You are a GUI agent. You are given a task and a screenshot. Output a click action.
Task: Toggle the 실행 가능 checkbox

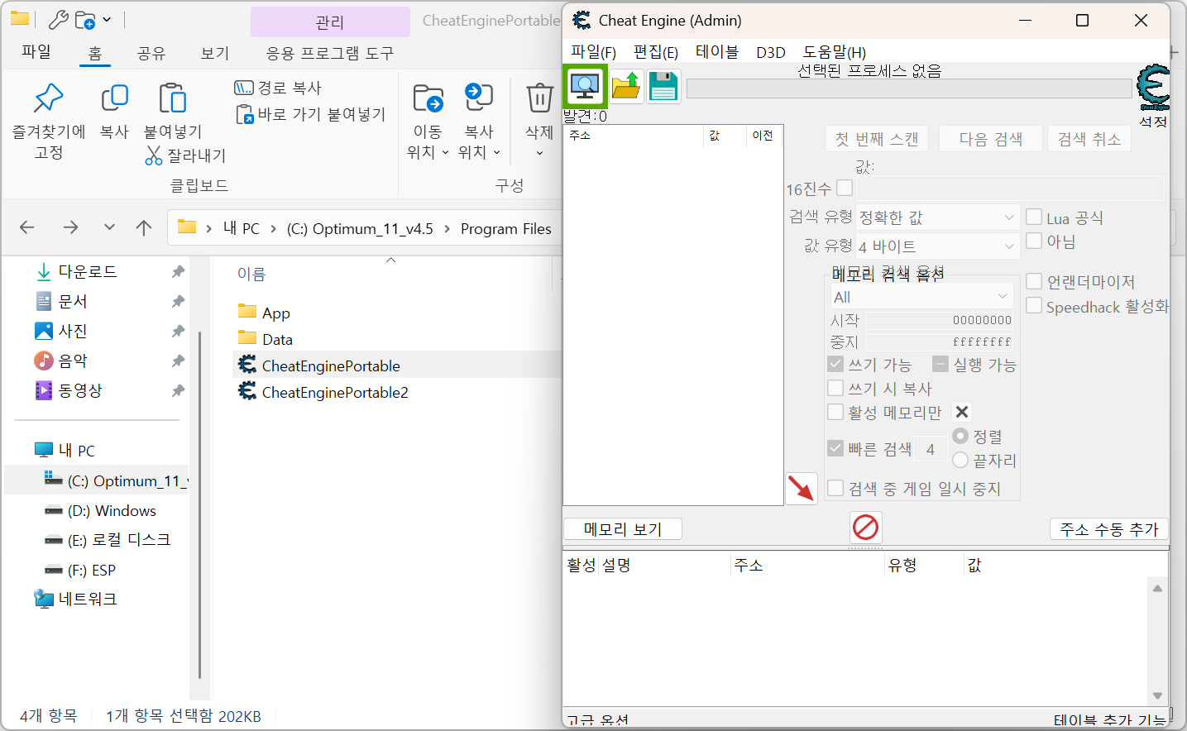click(x=941, y=364)
